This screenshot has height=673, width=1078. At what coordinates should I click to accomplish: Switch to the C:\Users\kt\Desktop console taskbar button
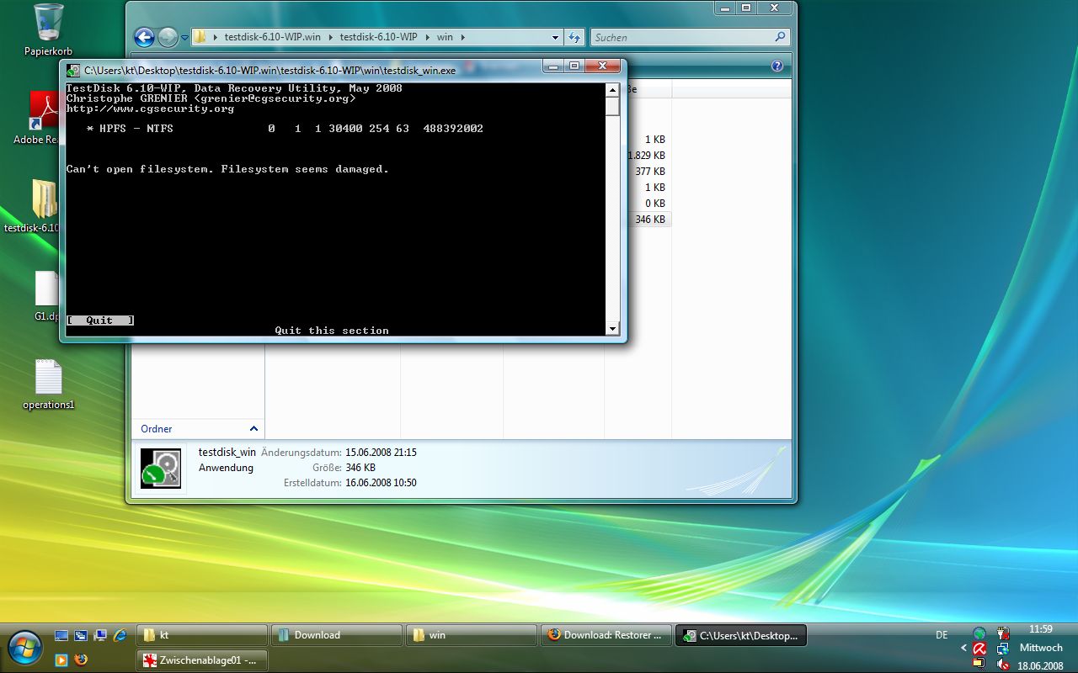pos(741,635)
